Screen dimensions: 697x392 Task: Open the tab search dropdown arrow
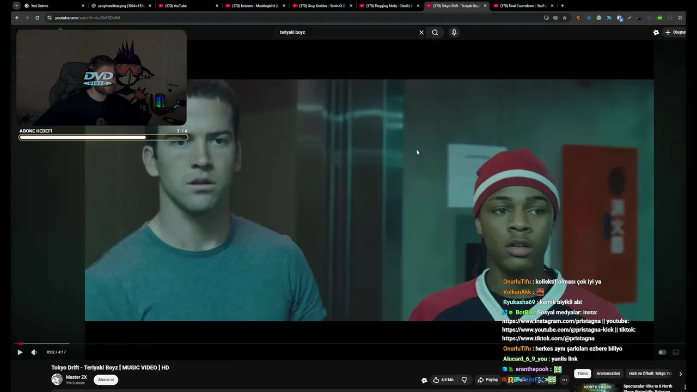[16, 5]
